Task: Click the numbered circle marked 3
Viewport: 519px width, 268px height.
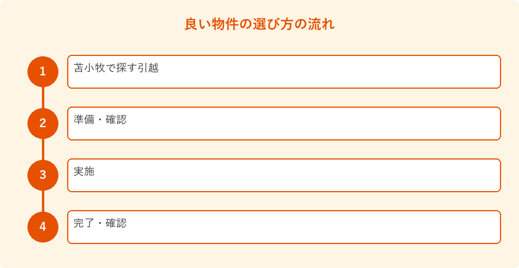Action: pyautogui.click(x=43, y=175)
